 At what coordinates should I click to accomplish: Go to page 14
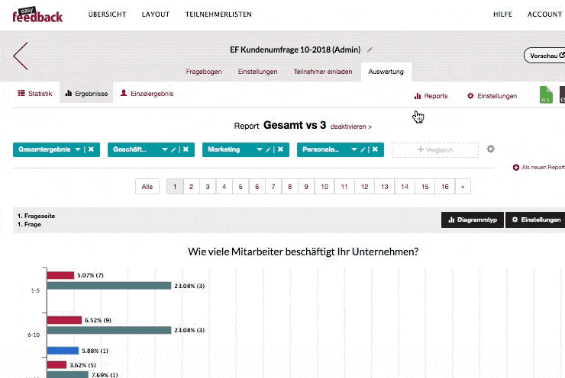coord(405,187)
